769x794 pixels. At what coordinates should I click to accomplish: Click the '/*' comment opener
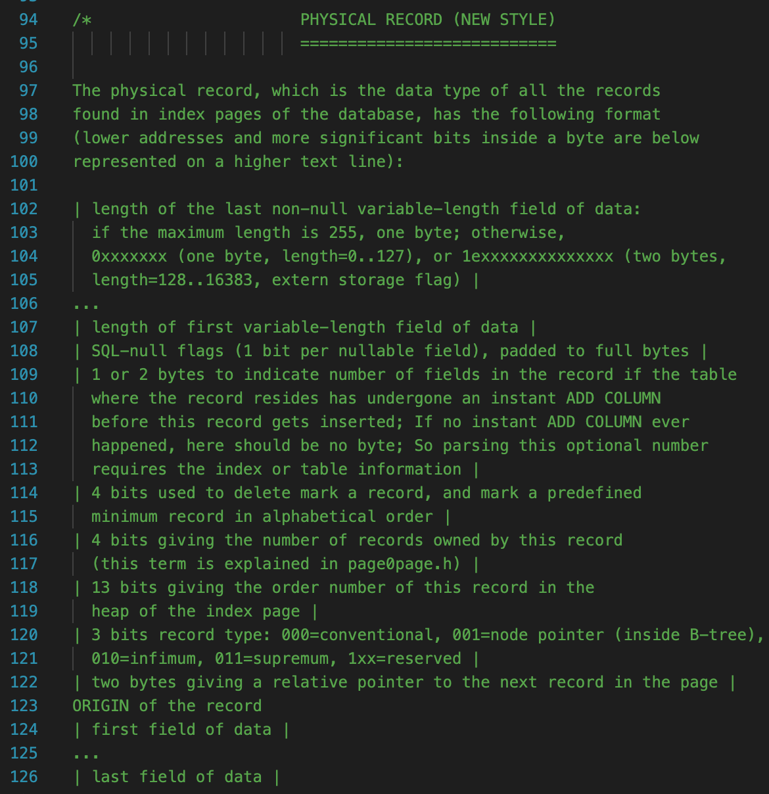pyautogui.click(x=82, y=20)
